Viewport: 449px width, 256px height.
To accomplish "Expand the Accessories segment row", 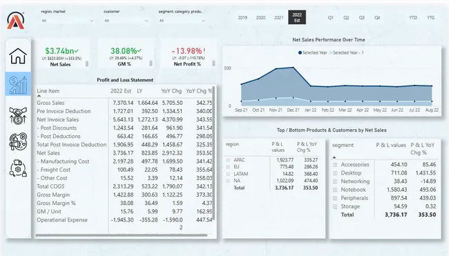I will pos(335,165).
